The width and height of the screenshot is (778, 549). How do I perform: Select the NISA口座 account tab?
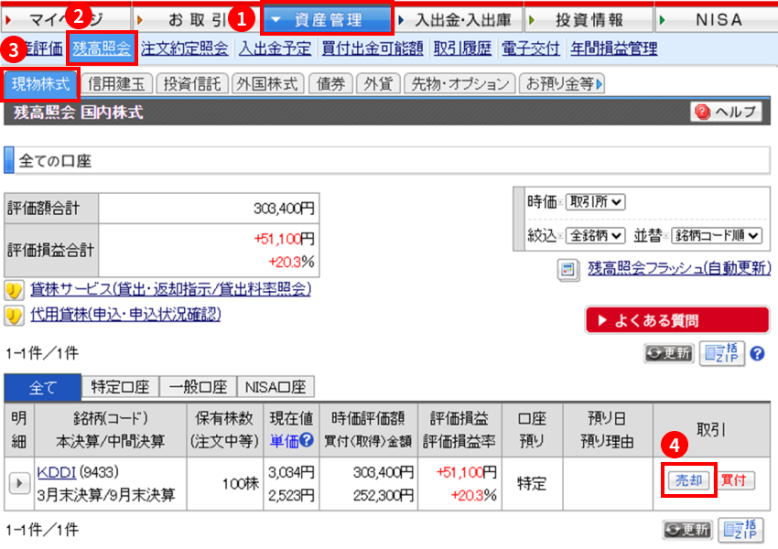(x=276, y=387)
